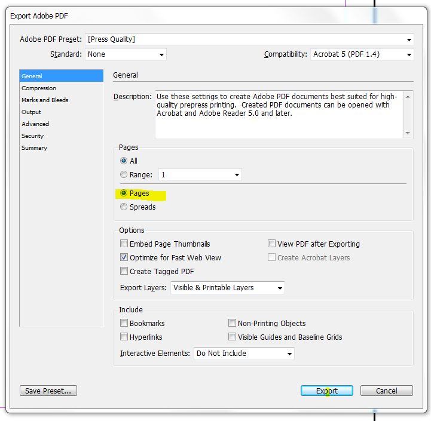Enable Visible Guides and Baseline Grids
Viewport: 431px width, 421px height.
[233, 337]
